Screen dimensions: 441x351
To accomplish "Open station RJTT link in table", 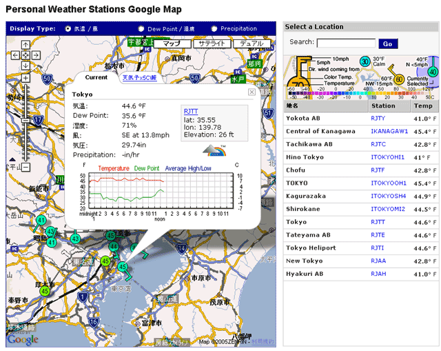I will pyautogui.click(x=378, y=222).
